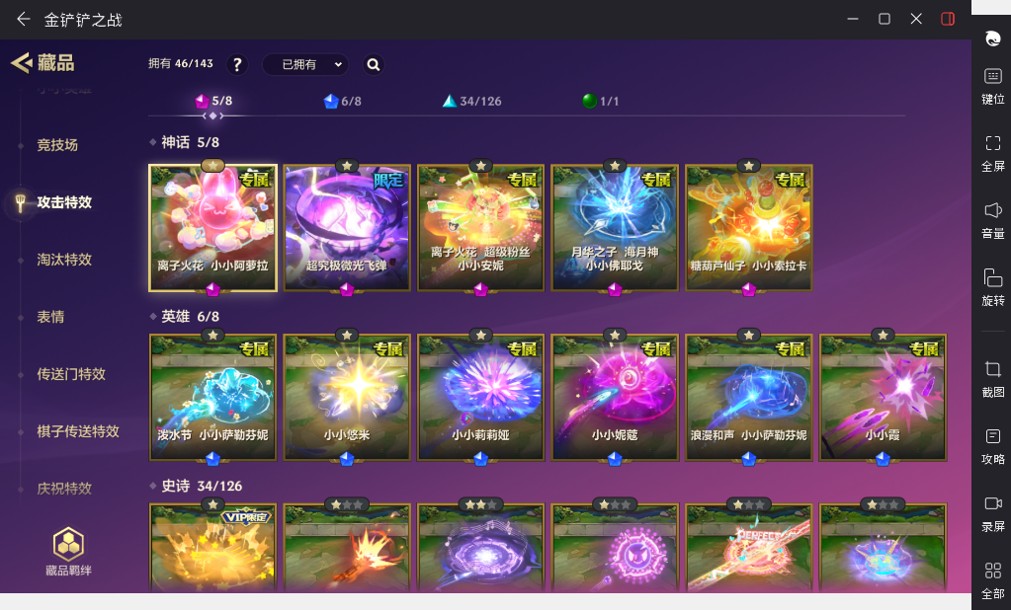This screenshot has width=1011, height=610.
Task: Take a screenshot with the 截图 icon
Action: point(993,379)
